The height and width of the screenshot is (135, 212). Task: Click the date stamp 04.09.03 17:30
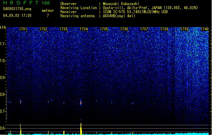coord(17,16)
